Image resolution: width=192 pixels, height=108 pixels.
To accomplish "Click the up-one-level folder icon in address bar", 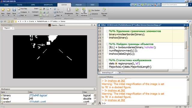I will tap(9, 21).
